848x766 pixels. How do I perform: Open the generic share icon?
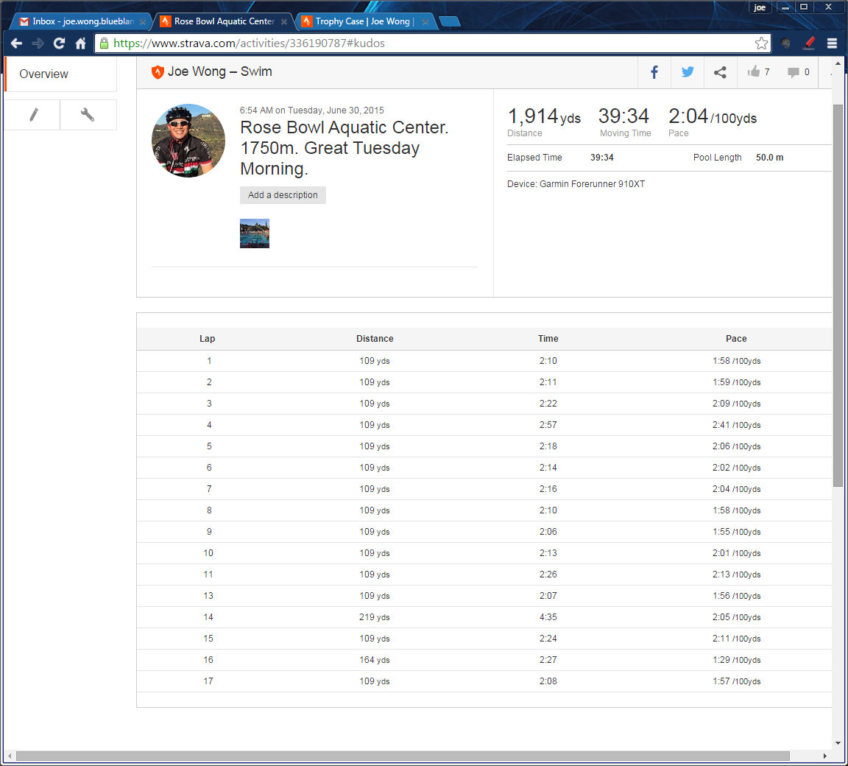pyautogui.click(x=720, y=72)
